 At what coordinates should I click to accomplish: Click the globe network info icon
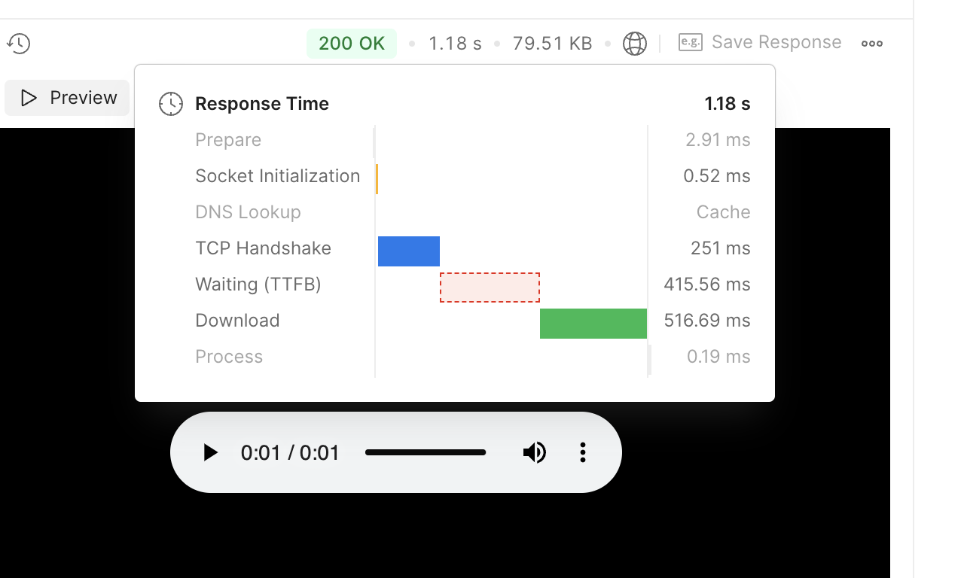tap(635, 44)
